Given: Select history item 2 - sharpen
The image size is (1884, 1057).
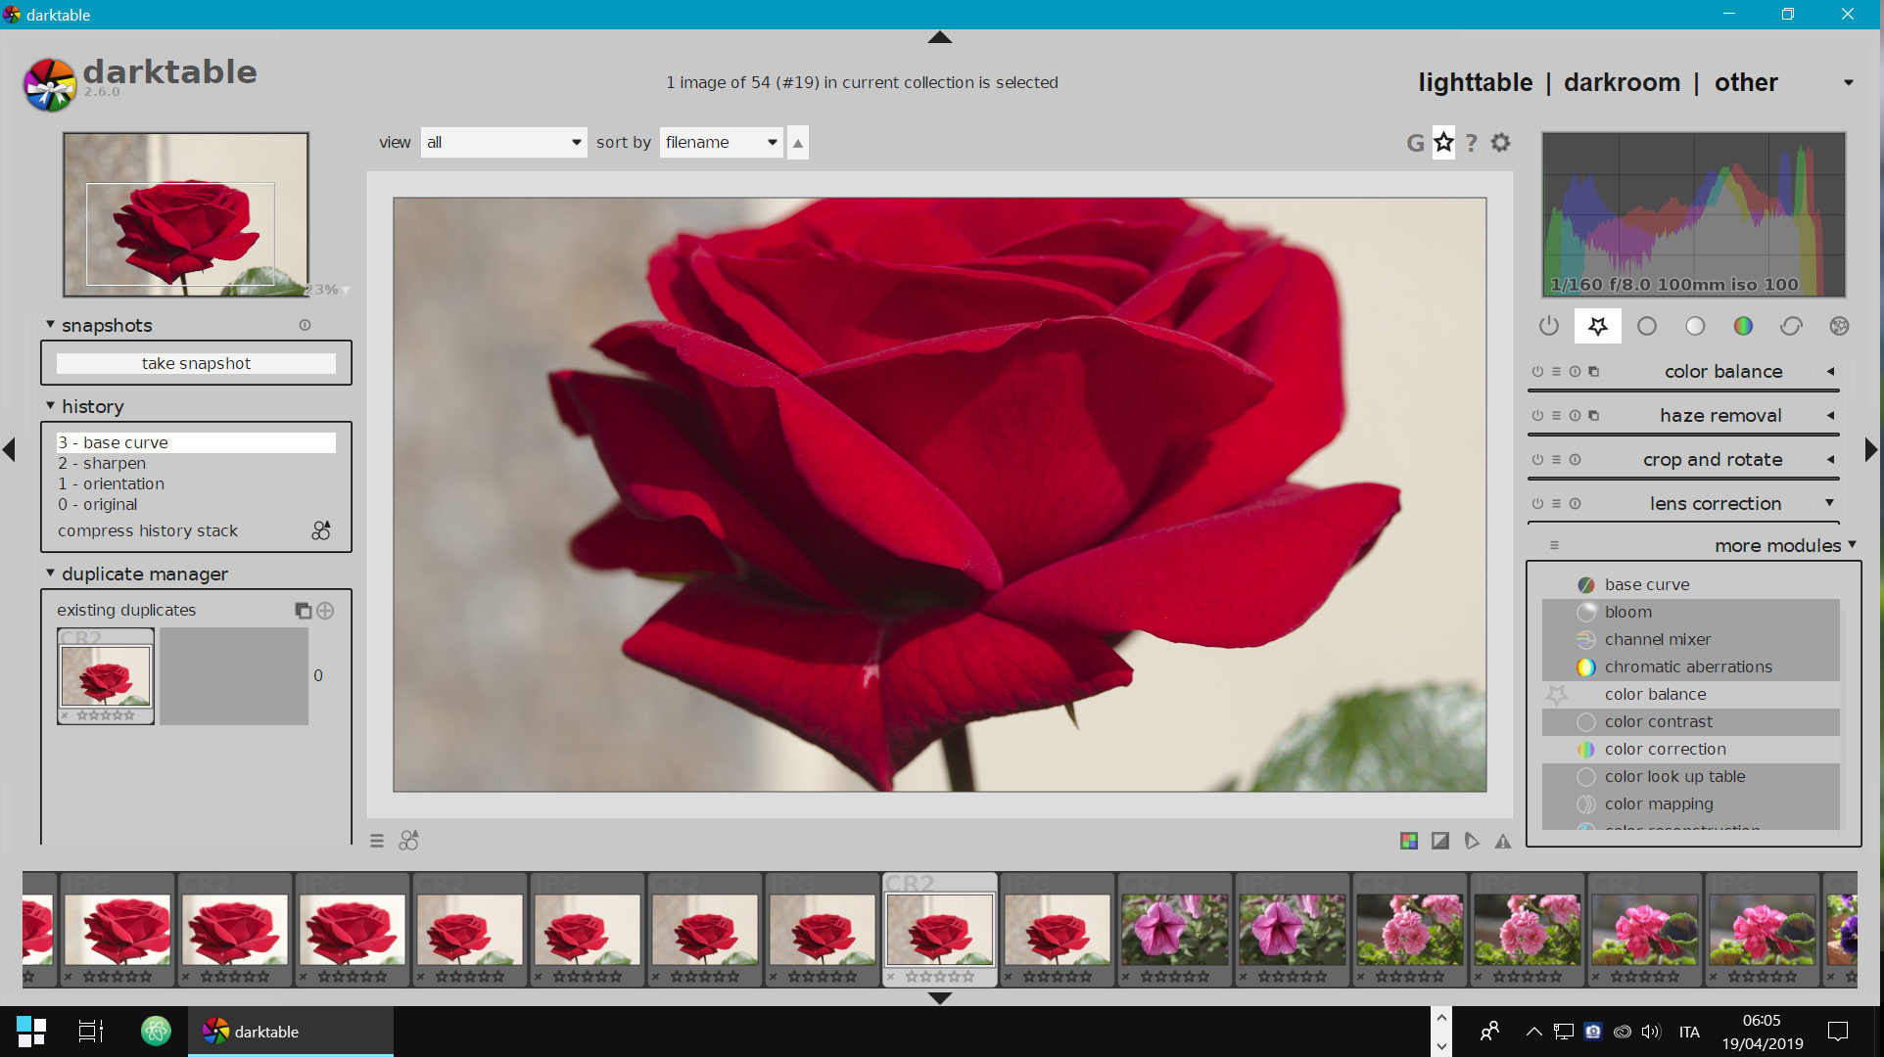Looking at the screenshot, I should (196, 463).
